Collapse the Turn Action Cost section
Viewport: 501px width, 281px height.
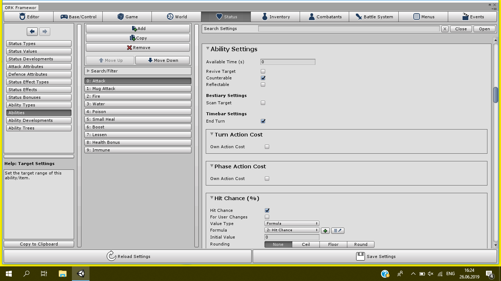click(x=212, y=134)
